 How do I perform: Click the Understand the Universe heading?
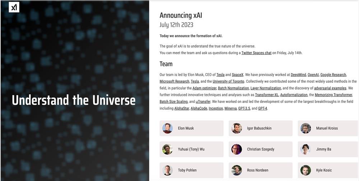click(x=74, y=100)
